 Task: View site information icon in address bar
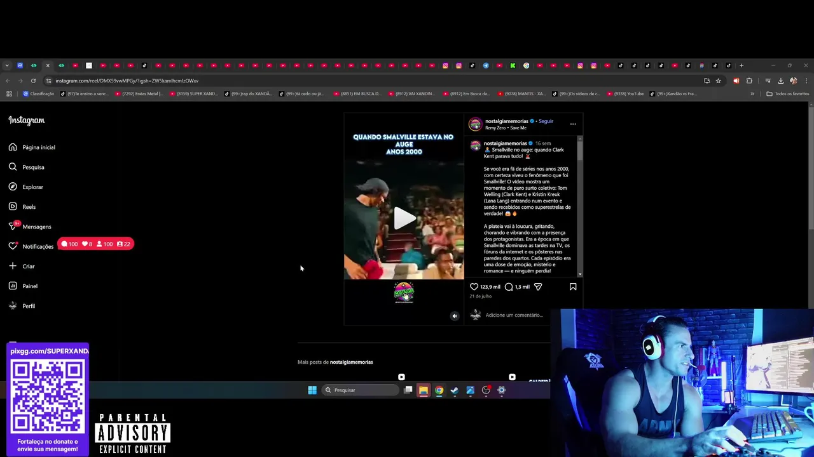[x=49, y=81]
